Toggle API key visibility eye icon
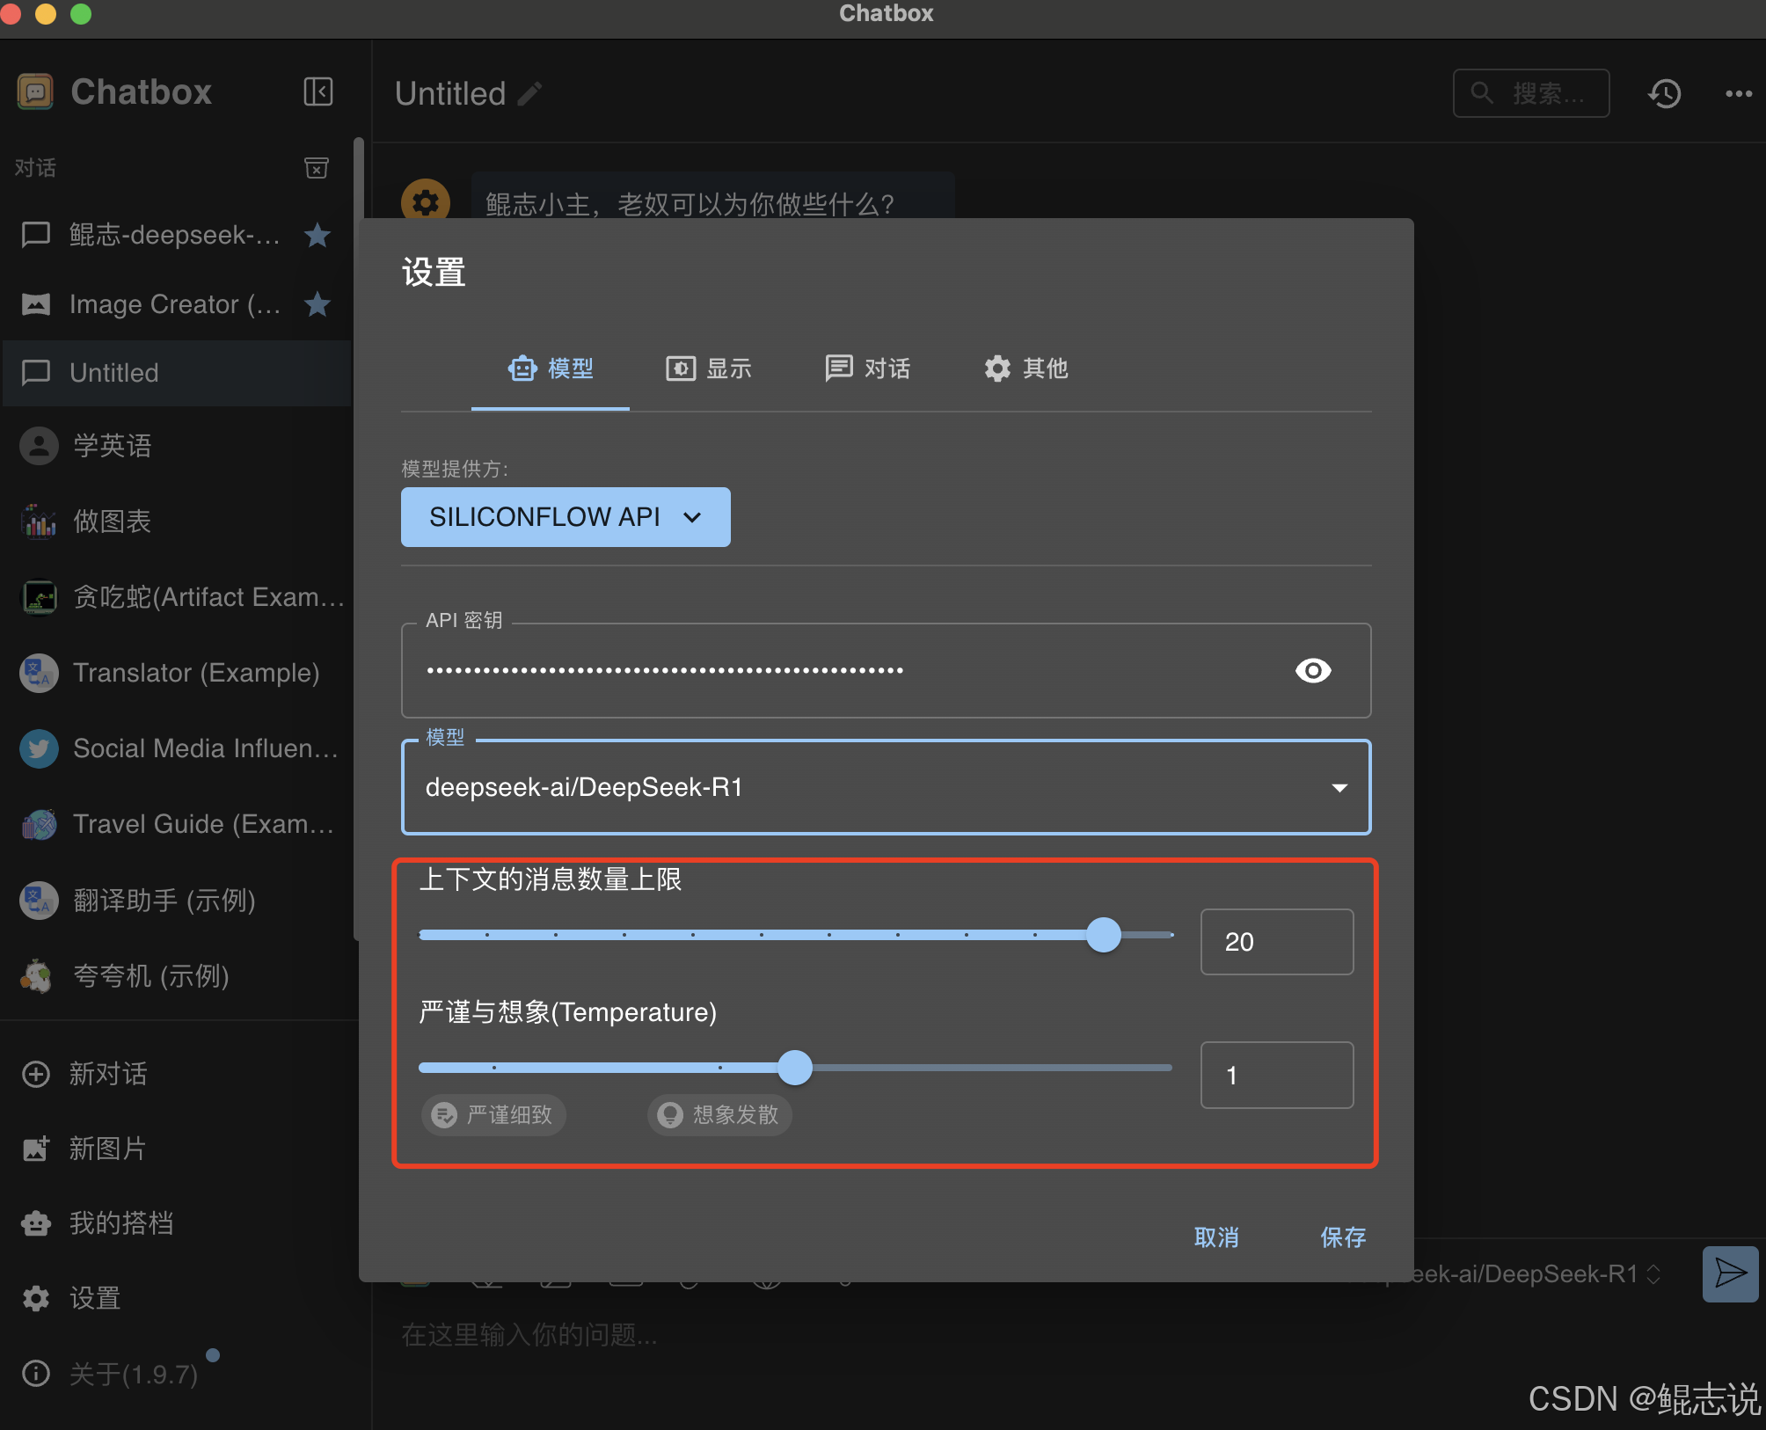This screenshot has height=1430, width=1766. point(1313,671)
